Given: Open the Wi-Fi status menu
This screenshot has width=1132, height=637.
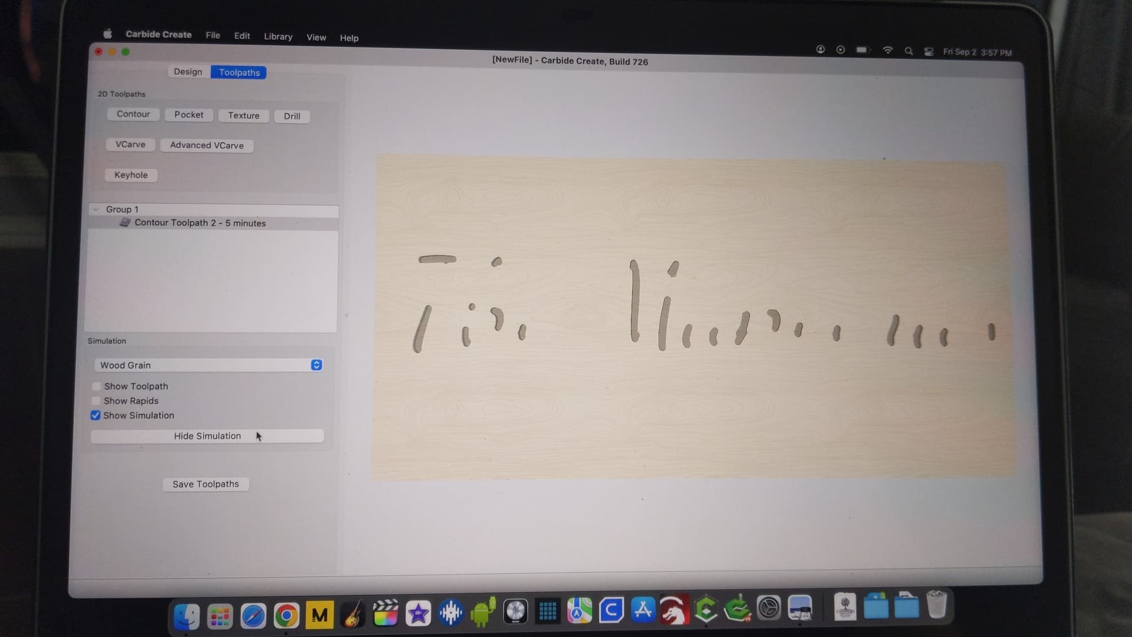Looking at the screenshot, I should [887, 51].
